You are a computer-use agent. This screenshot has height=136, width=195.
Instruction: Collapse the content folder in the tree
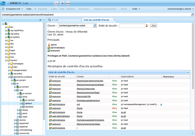(6, 60)
